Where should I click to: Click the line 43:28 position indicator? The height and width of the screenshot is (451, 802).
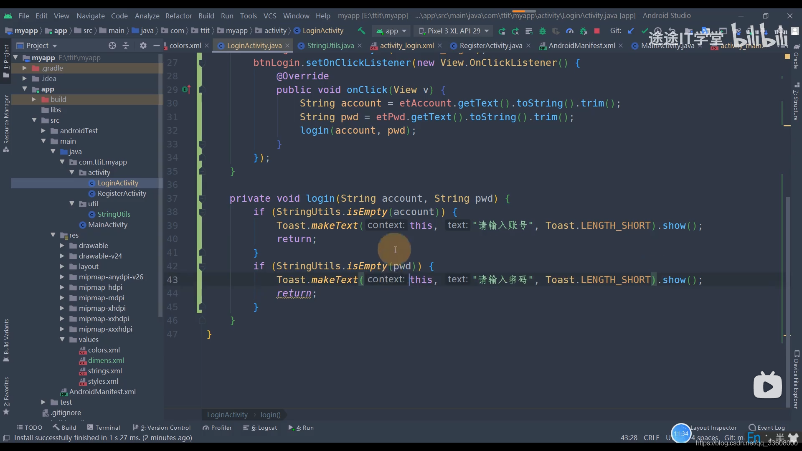point(629,438)
